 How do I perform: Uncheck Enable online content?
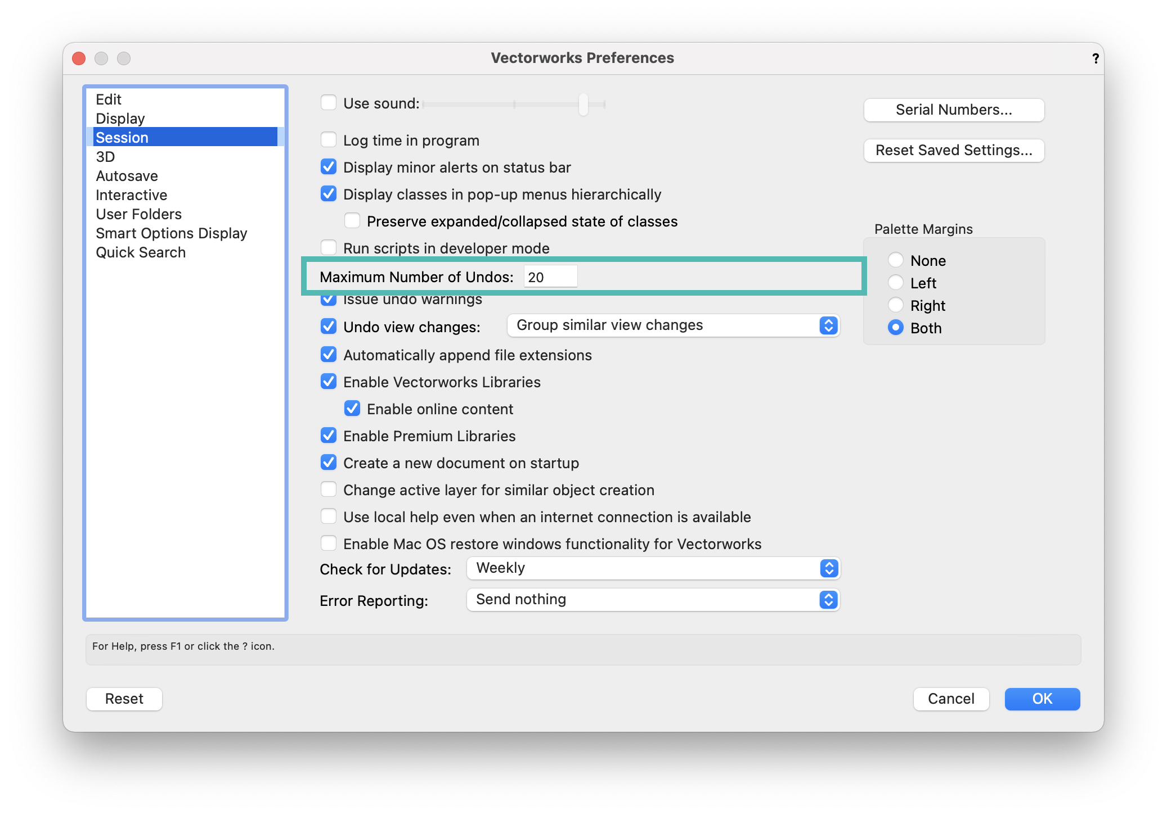352,409
